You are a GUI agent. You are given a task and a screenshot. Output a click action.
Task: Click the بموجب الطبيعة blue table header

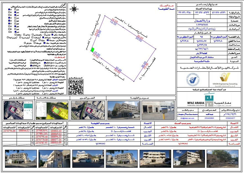100,123
